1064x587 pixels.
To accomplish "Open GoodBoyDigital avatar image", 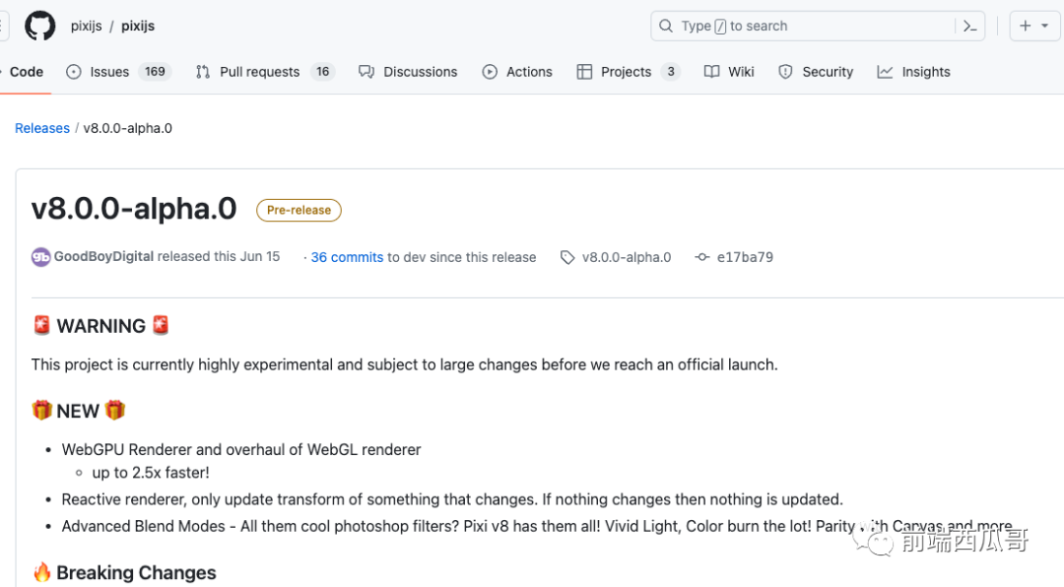I will [x=40, y=257].
